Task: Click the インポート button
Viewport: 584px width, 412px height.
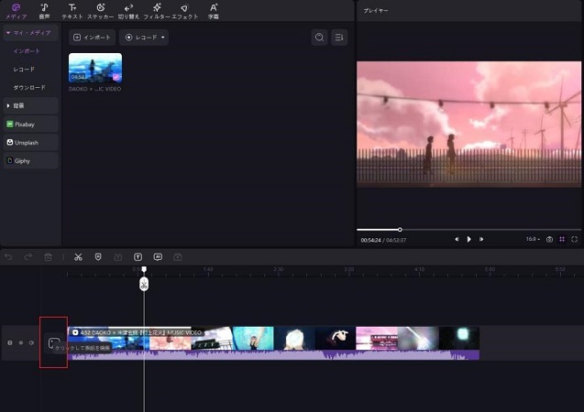Action: pos(92,38)
